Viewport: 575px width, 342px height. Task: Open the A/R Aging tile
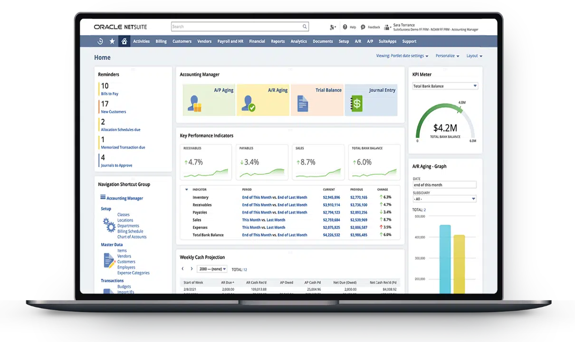click(263, 100)
